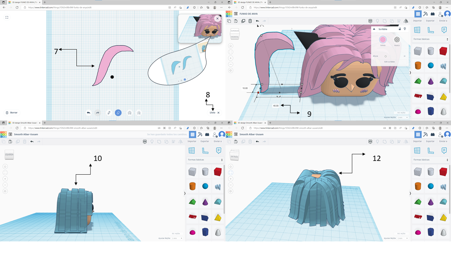Image resolution: width=451 pixels, height=253 pixels.
Task: Collapse the Scribble properties panel
Action: coord(374,29)
